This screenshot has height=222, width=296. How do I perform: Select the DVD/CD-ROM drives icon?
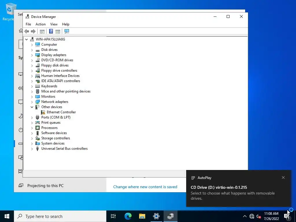tap(38, 60)
